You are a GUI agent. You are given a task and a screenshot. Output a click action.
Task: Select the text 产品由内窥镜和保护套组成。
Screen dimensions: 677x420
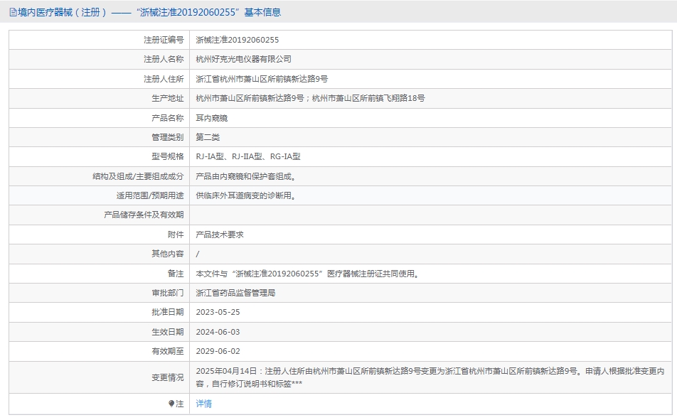[246, 176]
